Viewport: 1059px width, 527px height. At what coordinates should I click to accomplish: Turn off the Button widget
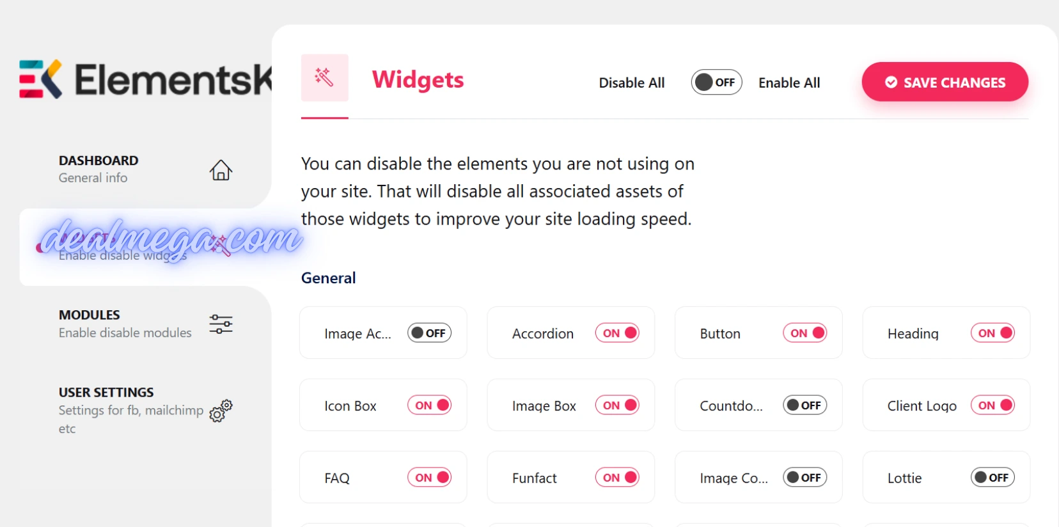pos(804,333)
